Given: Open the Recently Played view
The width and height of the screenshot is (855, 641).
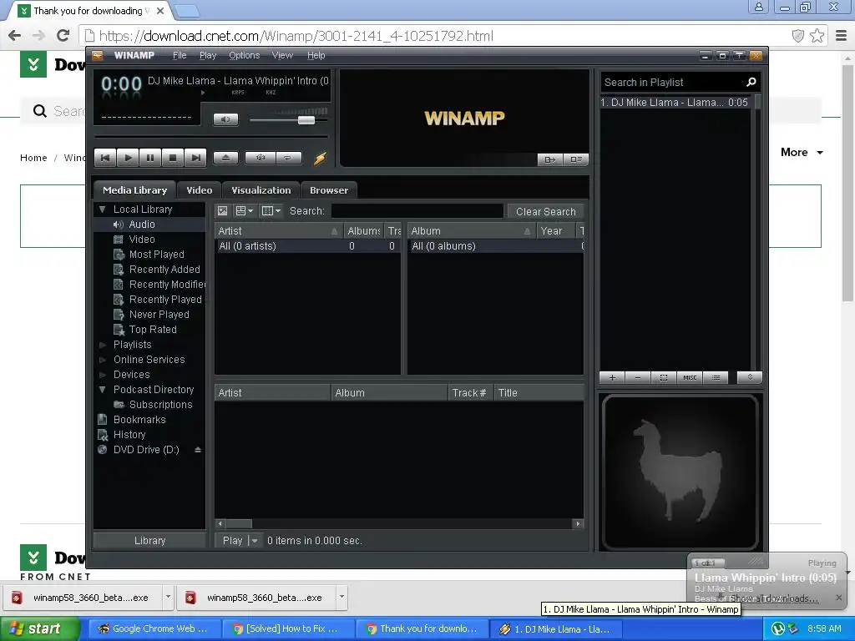Looking at the screenshot, I should pyautogui.click(x=165, y=300).
